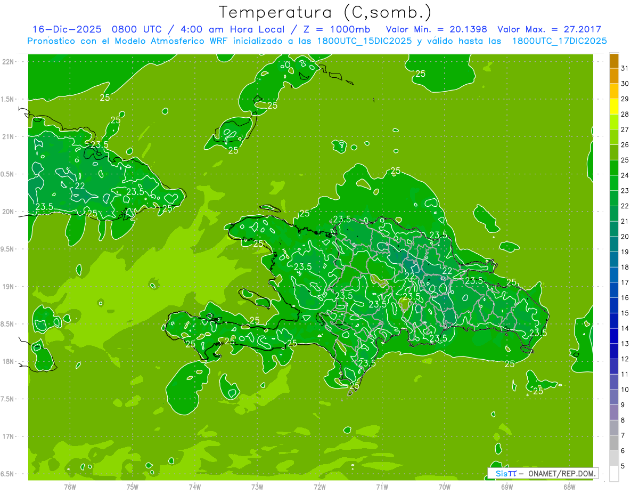
Task: Click the 76W longitude axis label
Action: pyautogui.click(x=70, y=487)
